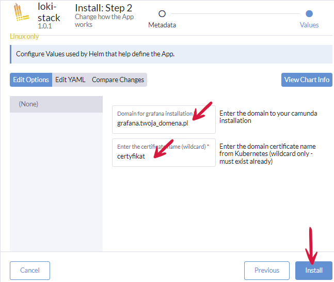Click the certificate name (wildcard) input

[x=163, y=156]
